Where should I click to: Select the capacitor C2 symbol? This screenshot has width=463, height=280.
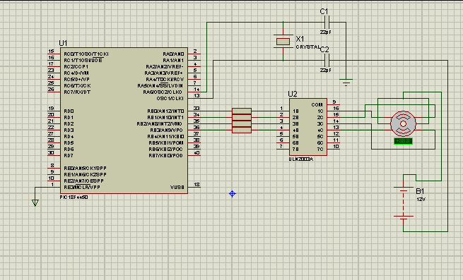click(x=327, y=61)
